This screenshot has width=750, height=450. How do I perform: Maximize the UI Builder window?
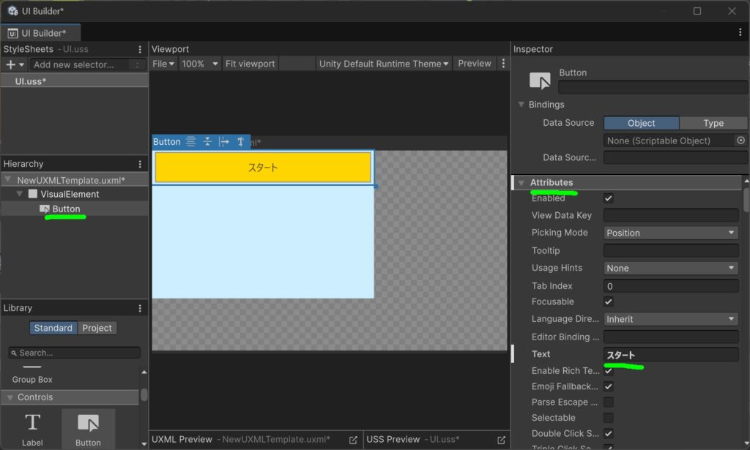click(x=697, y=11)
